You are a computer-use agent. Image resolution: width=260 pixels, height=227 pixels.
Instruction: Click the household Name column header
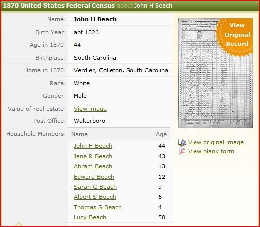(79, 134)
